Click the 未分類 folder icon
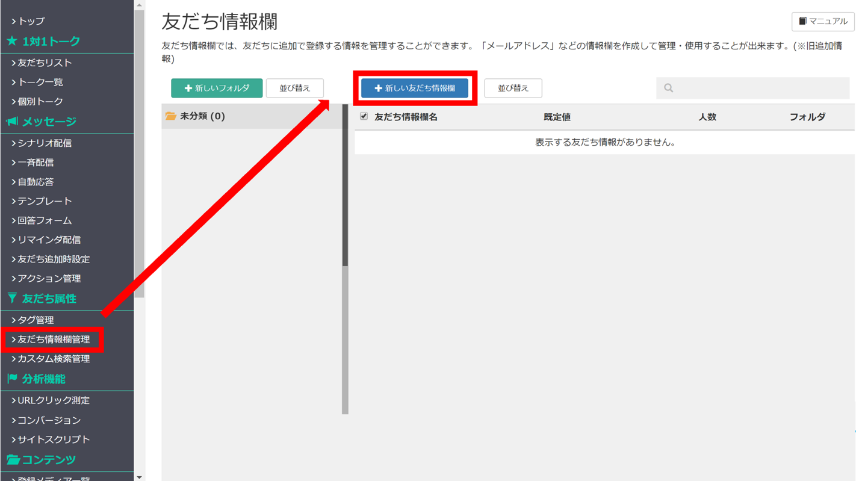 click(170, 116)
